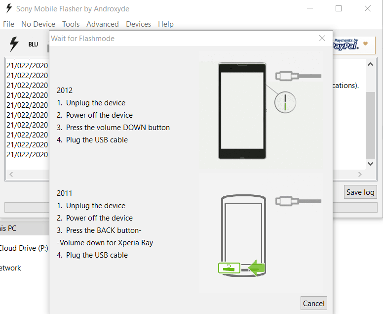Click the '2012' heading text
Image resolution: width=383 pixels, height=314 pixels.
coord(65,90)
